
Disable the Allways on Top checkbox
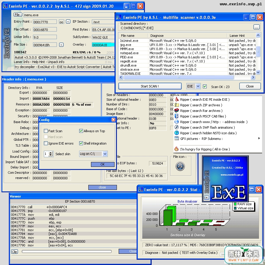point(81,131)
